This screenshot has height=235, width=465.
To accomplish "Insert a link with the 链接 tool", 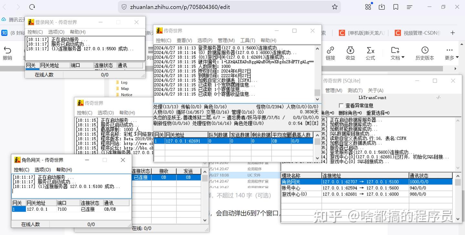I will (330, 50).
